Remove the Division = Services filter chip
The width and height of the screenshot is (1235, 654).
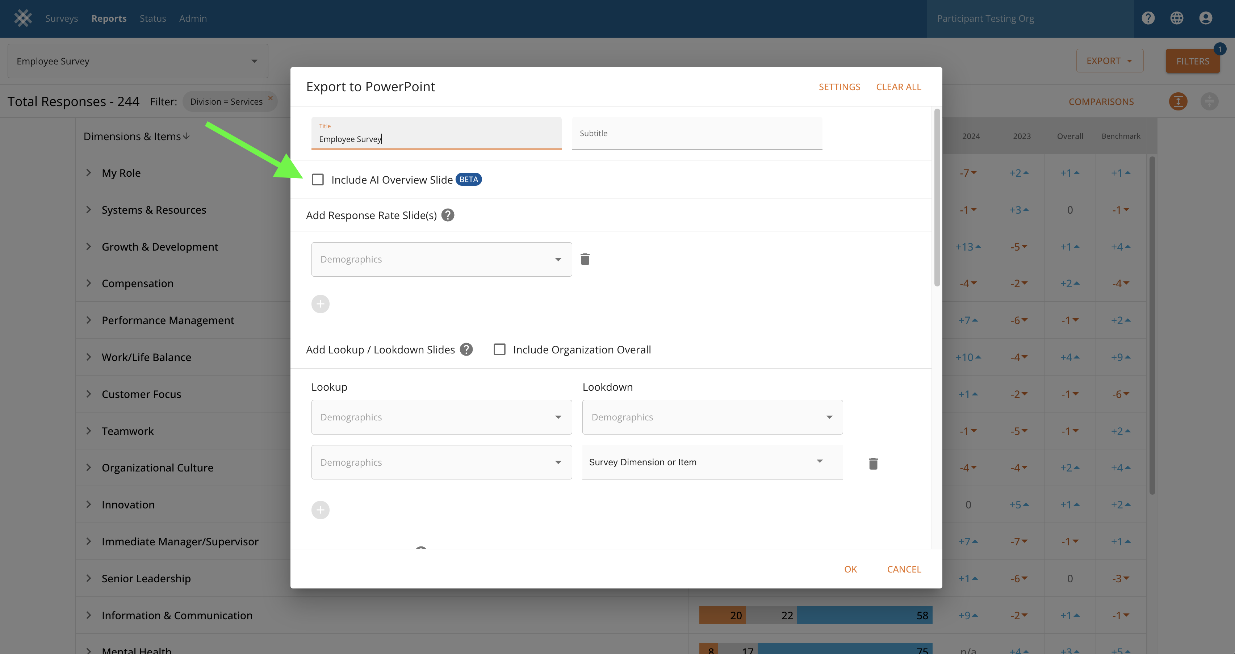click(271, 98)
